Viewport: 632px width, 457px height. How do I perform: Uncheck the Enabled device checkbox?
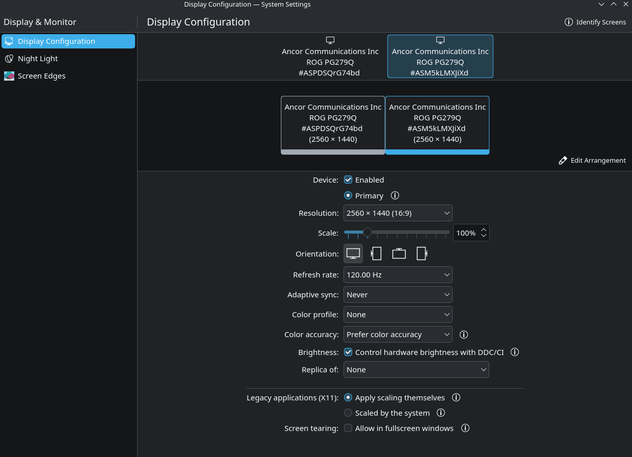pos(348,180)
